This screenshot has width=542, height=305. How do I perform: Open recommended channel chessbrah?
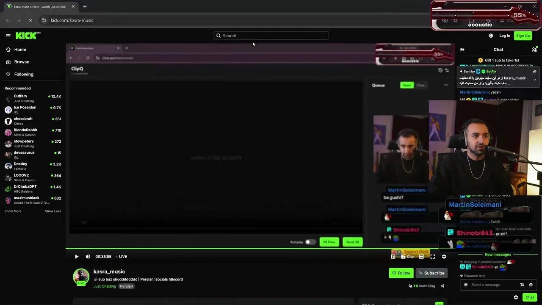tap(33, 121)
